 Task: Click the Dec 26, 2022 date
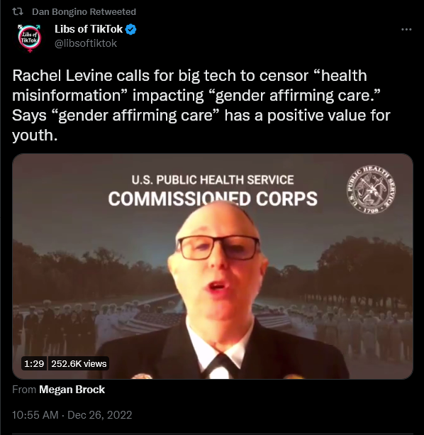[100, 415]
